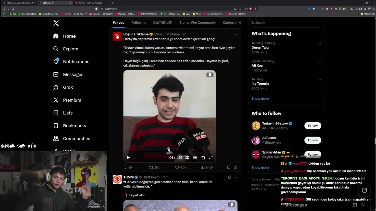Go to the Home link in sidebar

[69, 36]
